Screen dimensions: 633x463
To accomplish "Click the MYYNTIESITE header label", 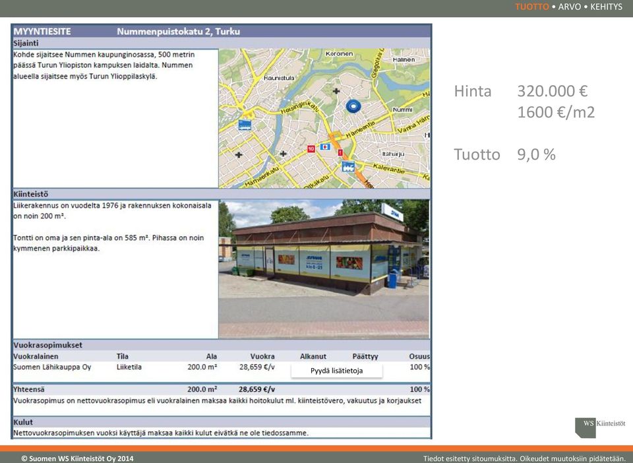I will tap(42, 32).
